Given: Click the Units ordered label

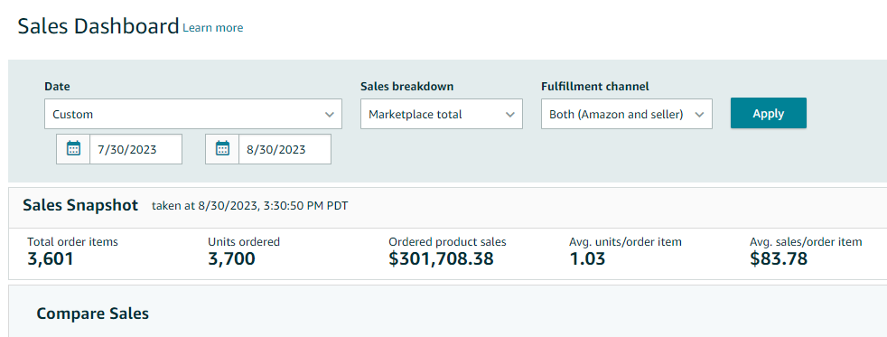Looking at the screenshot, I should pos(244,242).
